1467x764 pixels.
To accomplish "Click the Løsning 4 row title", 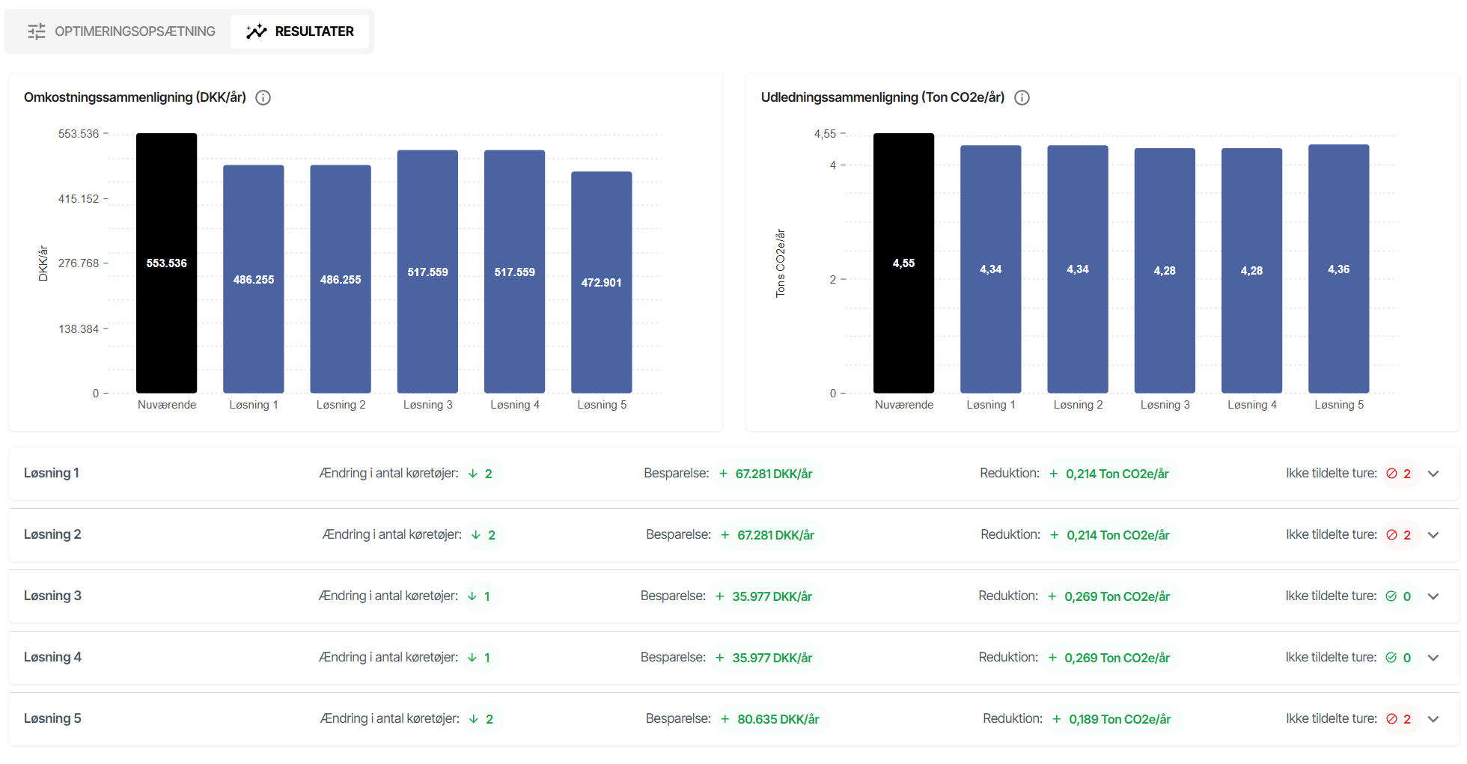I will (52, 658).
